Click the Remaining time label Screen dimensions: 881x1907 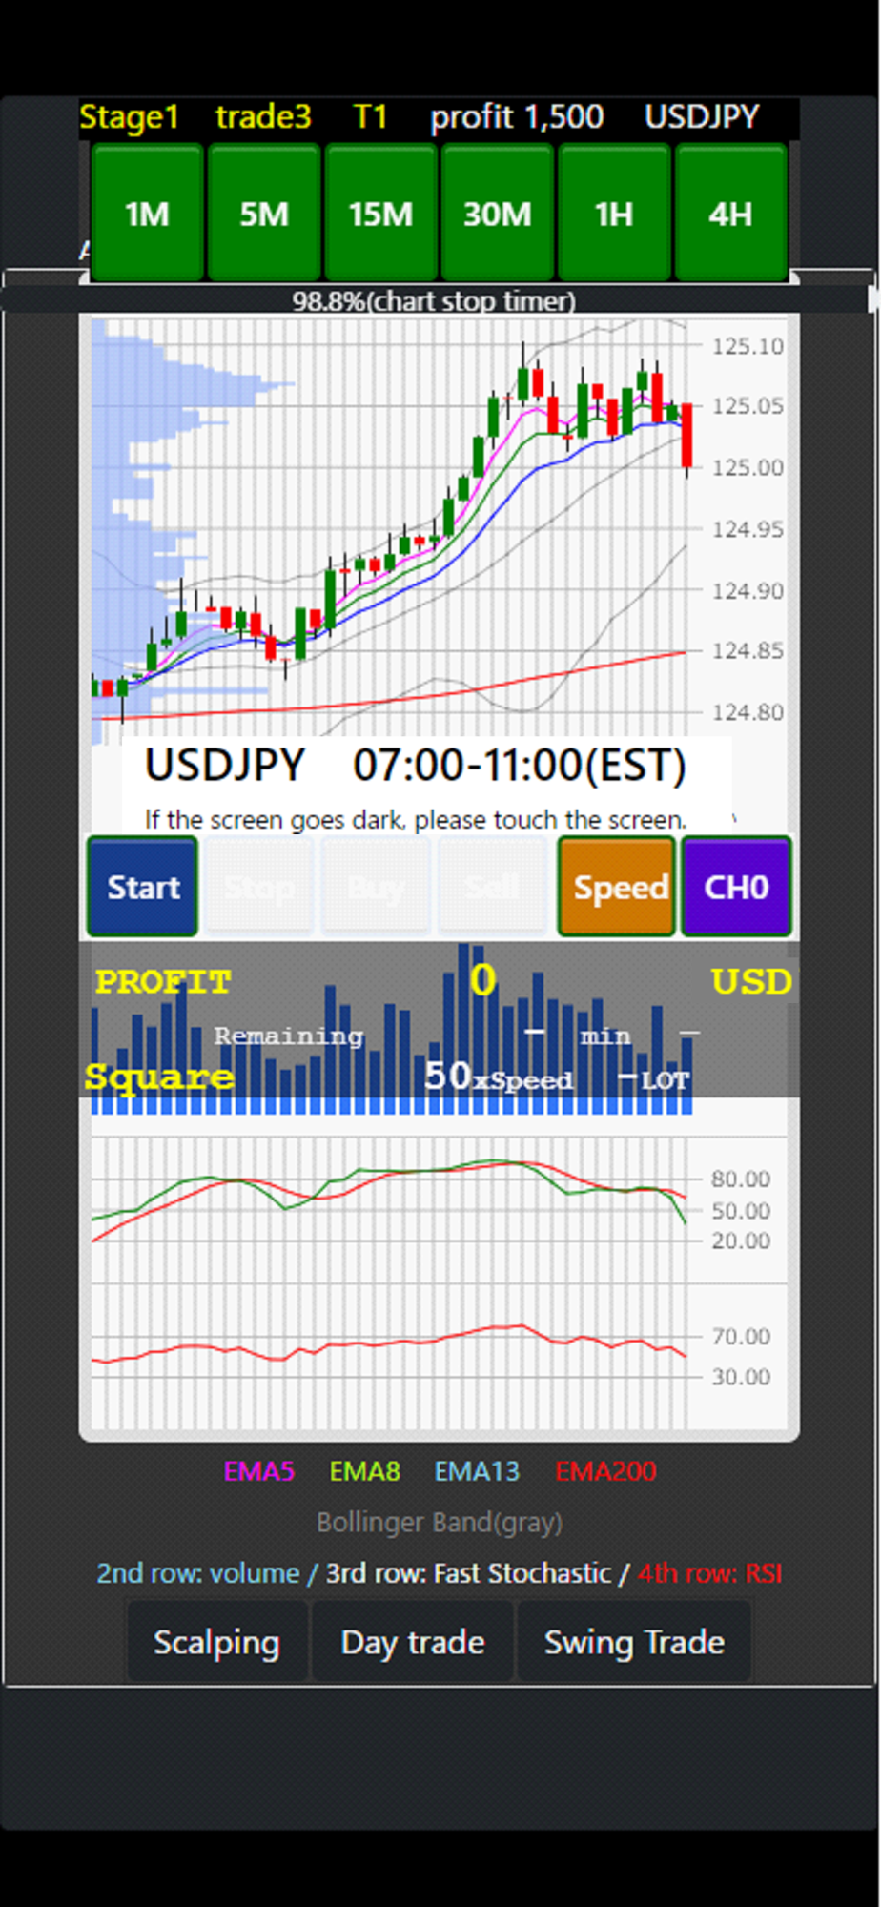288,1036
